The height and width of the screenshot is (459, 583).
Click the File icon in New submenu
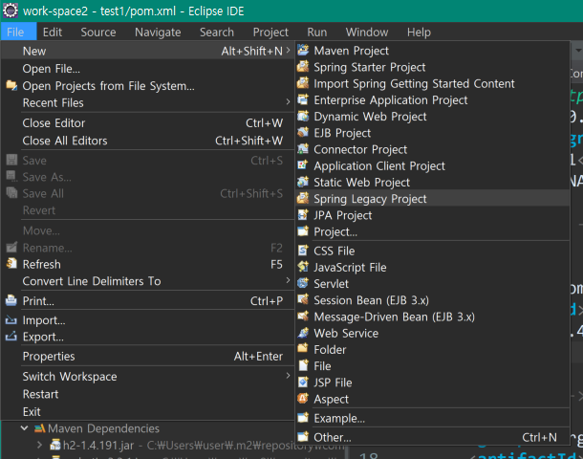(303, 365)
